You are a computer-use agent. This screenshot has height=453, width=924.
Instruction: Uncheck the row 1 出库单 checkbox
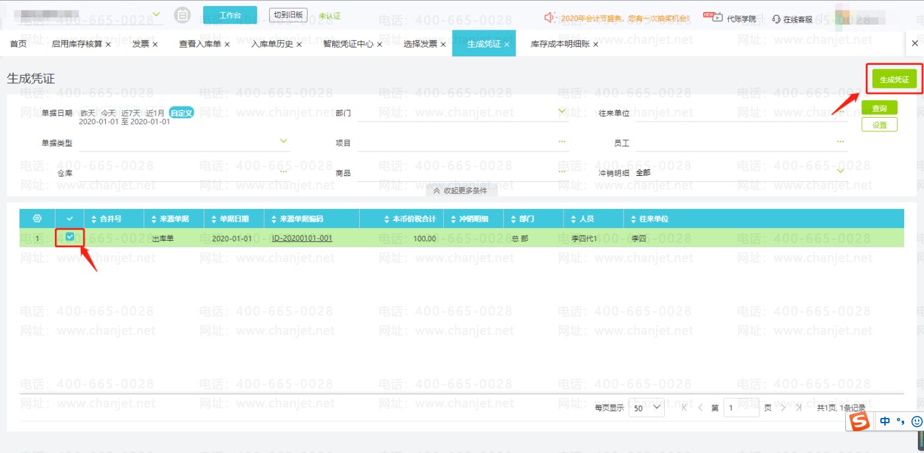pyautogui.click(x=69, y=237)
